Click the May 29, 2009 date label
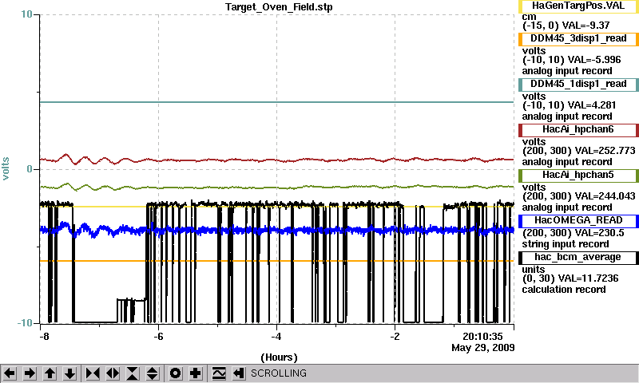This screenshot has height=383, width=639. [483, 348]
